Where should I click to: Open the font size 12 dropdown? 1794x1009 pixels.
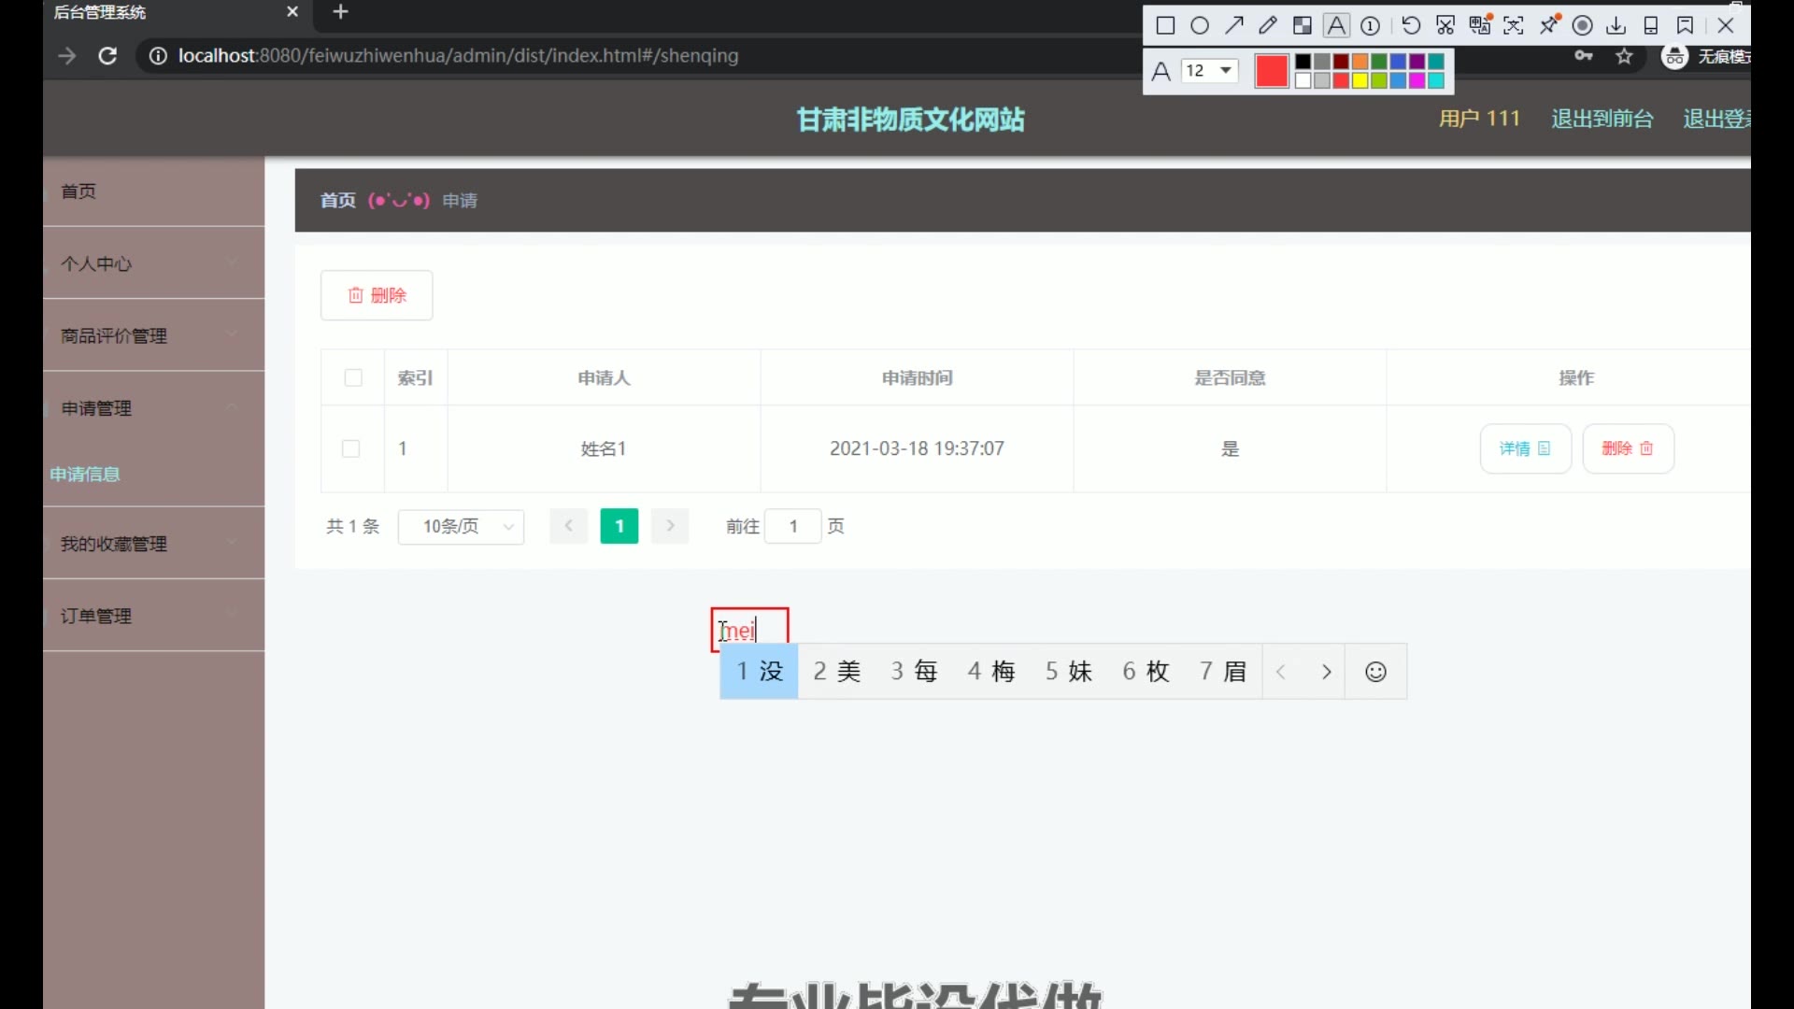[1210, 71]
